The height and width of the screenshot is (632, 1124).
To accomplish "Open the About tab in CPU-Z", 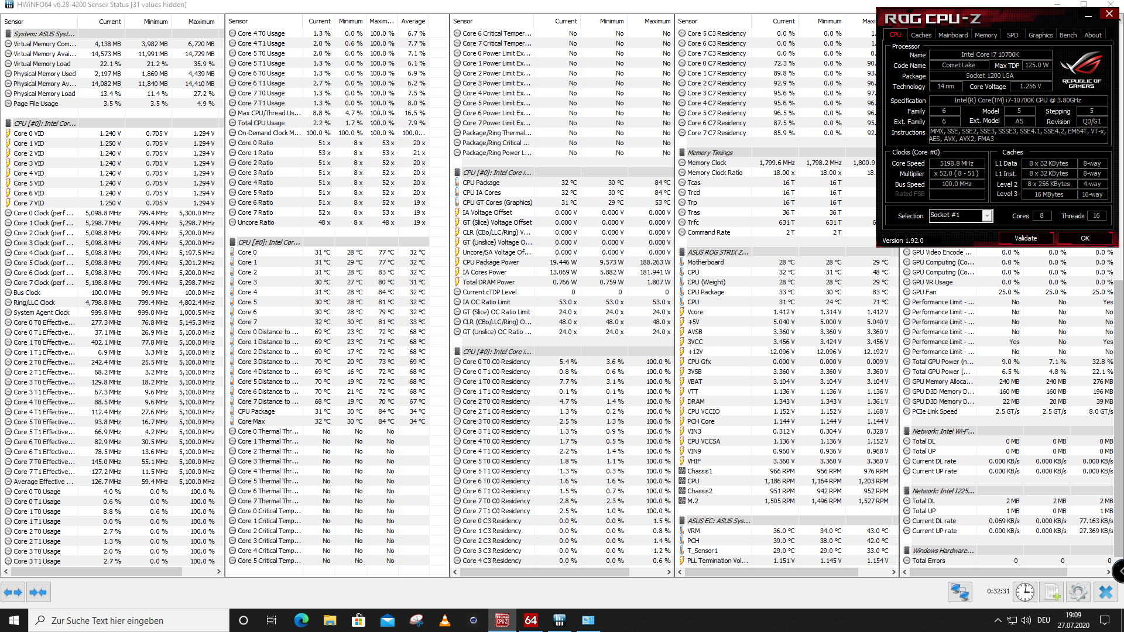I will [1093, 35].
